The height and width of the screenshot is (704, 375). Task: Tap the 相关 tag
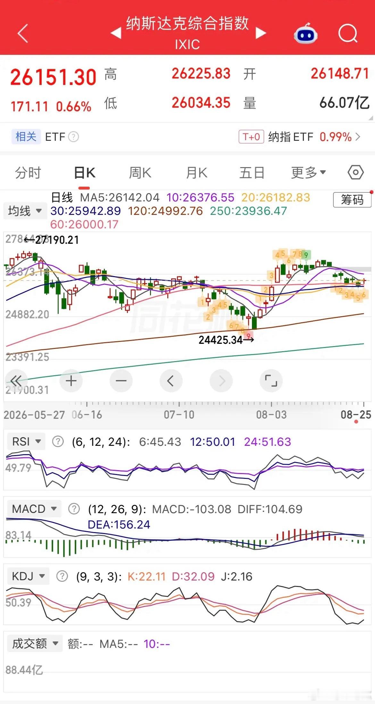coord(26,137)
